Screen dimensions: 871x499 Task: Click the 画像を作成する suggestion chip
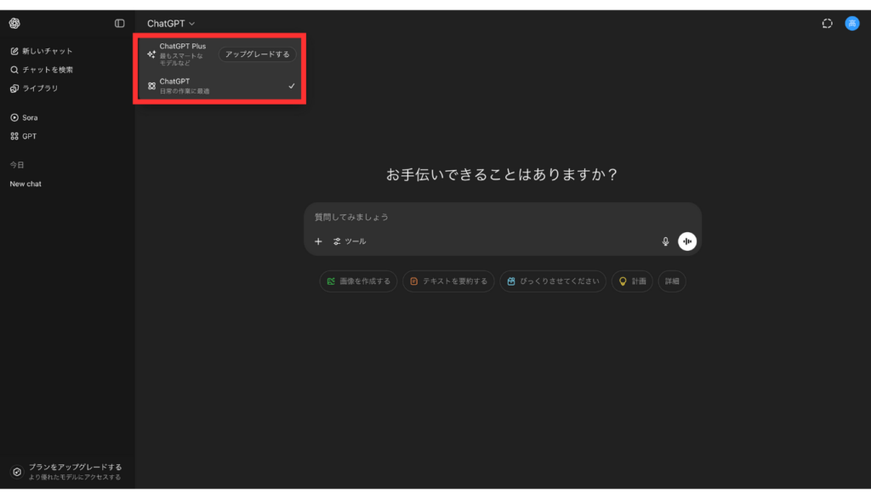click(x=358, y=281)
